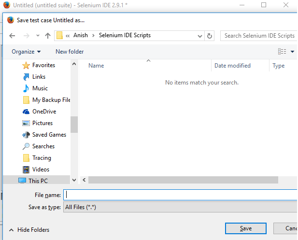The width and height of the screenshot is (298, 240).
Task: Refresh the folder view
Action: [x=210, y=36]
